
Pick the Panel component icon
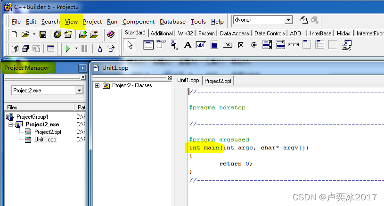click(333, 45)
